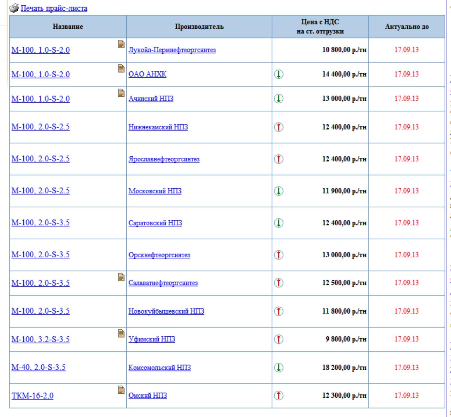Open М-100, 2.0-S-3.5 link in the Орскнефтеоргсинтез row

click(41, 255)
